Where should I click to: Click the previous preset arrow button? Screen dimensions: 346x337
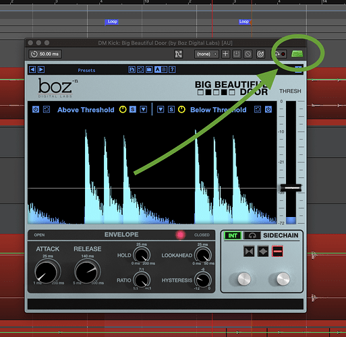(x=32, y=69)
